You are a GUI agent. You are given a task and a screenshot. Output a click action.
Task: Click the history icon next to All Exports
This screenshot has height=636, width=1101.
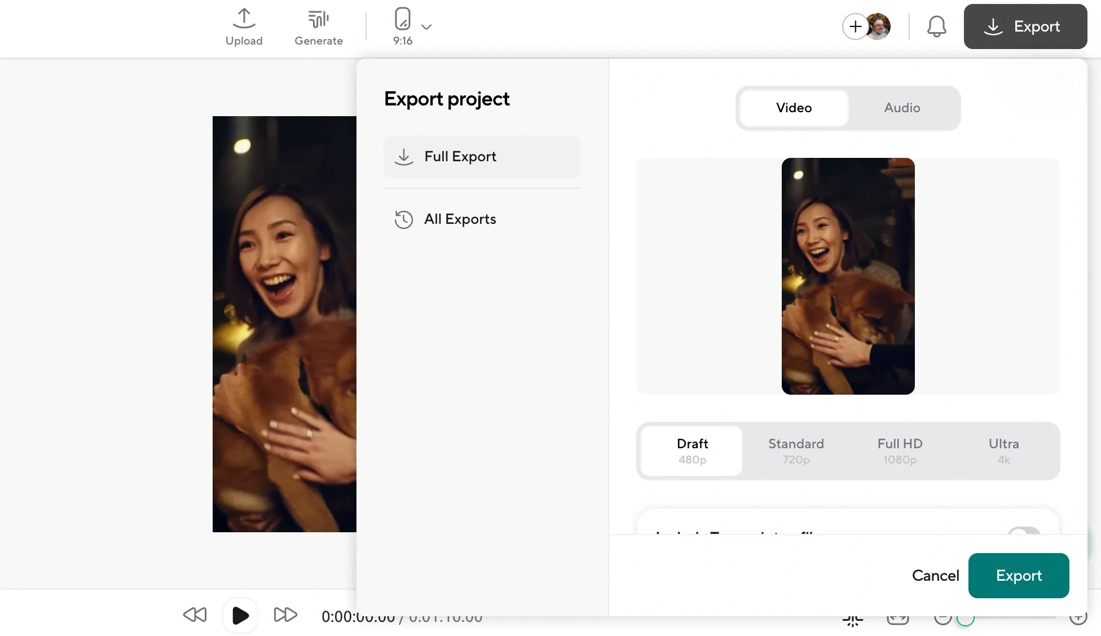(x=403, y=220)
